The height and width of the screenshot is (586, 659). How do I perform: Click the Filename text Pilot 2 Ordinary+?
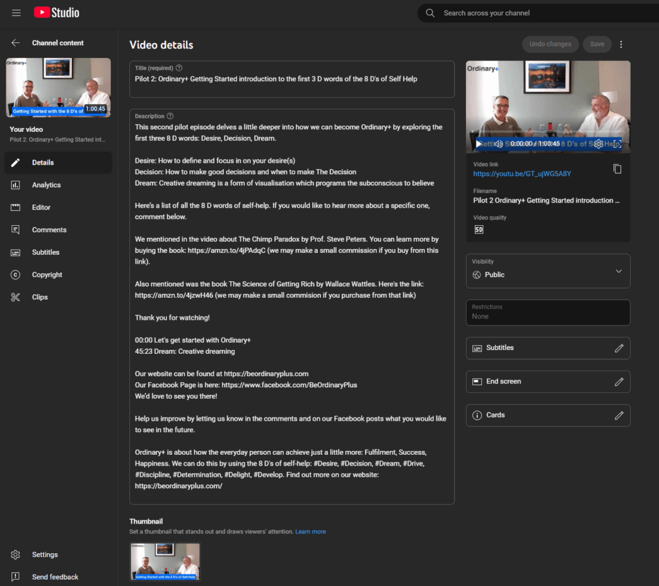546,201
